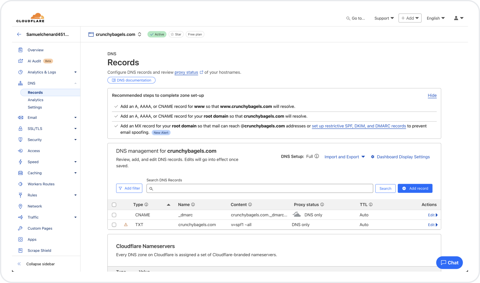Open Dashboard Display Settings
This screenshot has height=283, width=480.
tap(400, 157)
